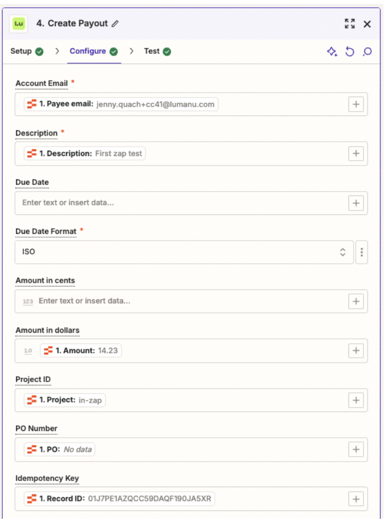The height and width of the screenshot is (521, 384).
Task: Click the undo refresh arrow icon
Action: [x=350, y=52]
